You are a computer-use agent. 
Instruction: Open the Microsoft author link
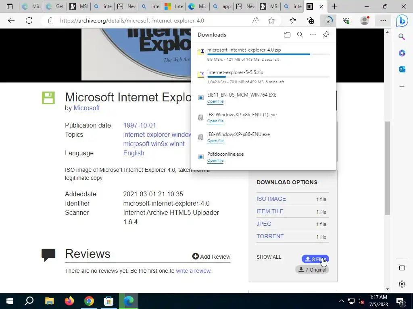86,108
